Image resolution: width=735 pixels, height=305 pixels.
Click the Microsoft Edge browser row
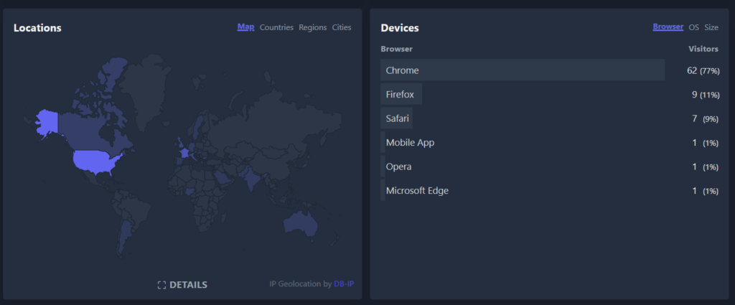click(x=549, y=191)
